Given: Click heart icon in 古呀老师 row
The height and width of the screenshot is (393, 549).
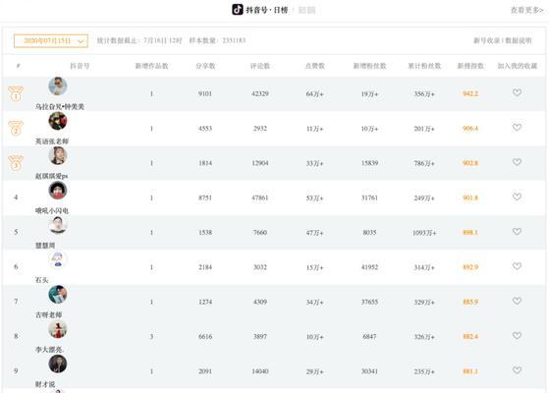Looking at the screenshot, I should coord(517,301).
